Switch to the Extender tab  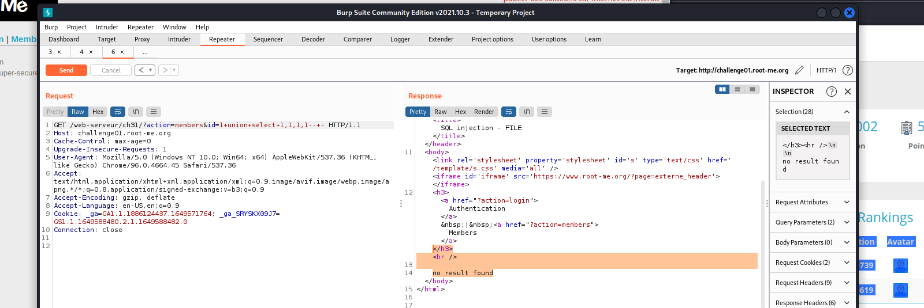(x=441, y=39)
